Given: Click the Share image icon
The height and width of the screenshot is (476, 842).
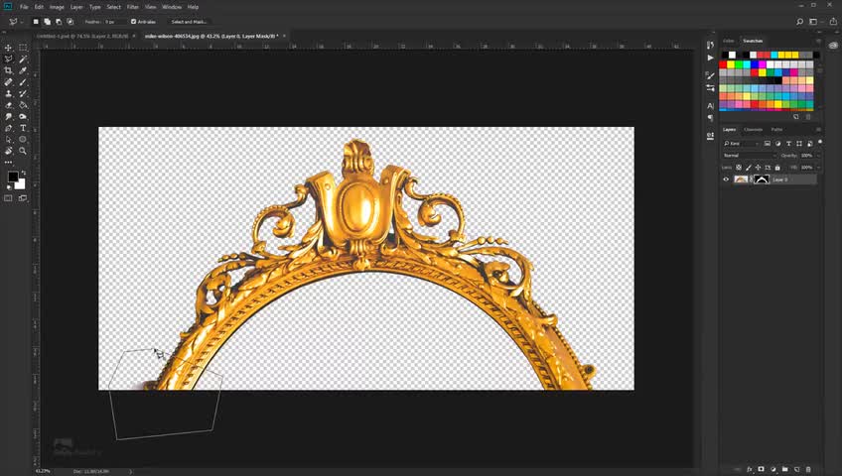Looking at the screenshot, I should (x=833, y=22).
